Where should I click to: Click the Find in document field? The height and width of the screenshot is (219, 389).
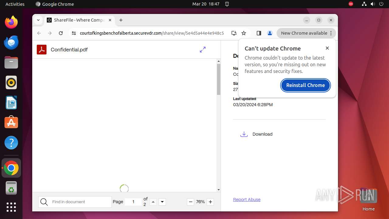coord(75,202)
